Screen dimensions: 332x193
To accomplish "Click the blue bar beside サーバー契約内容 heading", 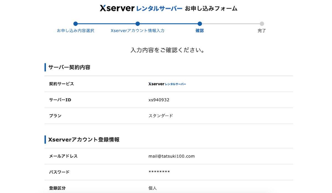I will pyautogui.click(x=45, y=67).
